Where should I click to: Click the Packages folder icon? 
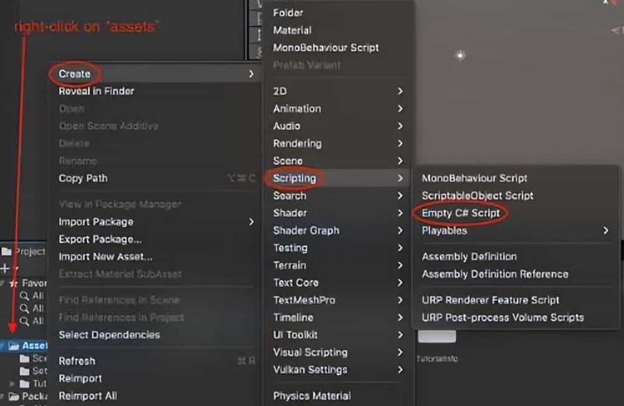click(x=14, y=396)
